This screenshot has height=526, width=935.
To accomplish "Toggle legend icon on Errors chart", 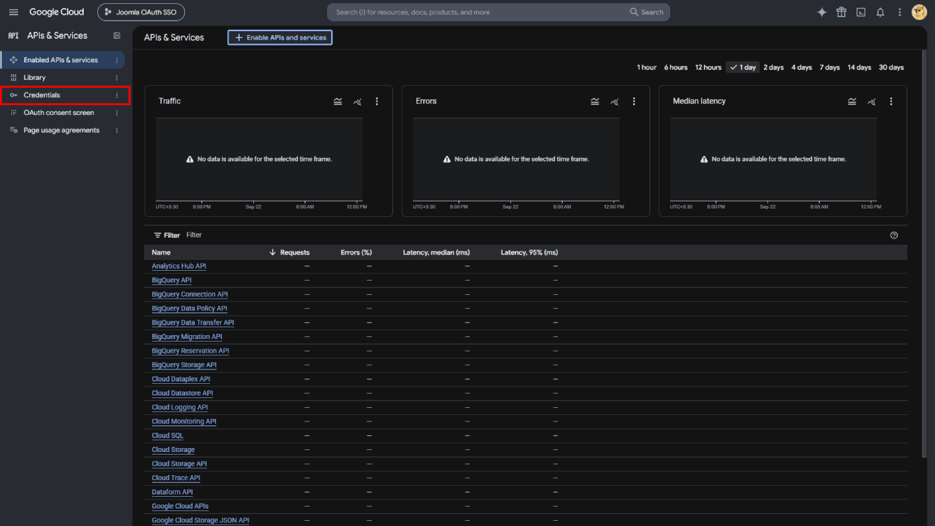I will (x=595, y=101).
